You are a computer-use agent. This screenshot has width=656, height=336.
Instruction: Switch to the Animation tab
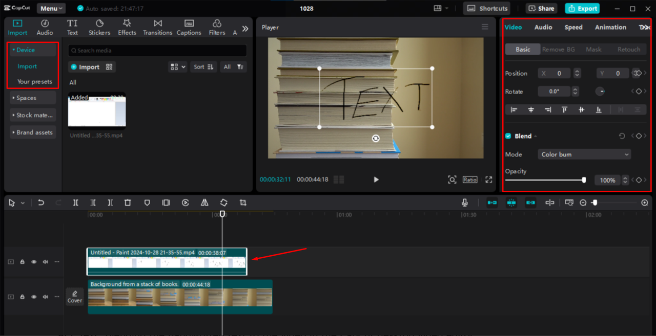(x=610, y=27)
